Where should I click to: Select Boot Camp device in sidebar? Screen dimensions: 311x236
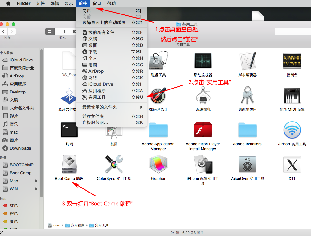(x=20, y=173)
